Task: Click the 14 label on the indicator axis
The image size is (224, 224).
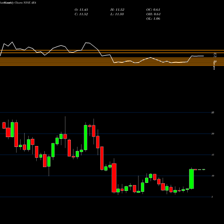Action: (215, 56)
